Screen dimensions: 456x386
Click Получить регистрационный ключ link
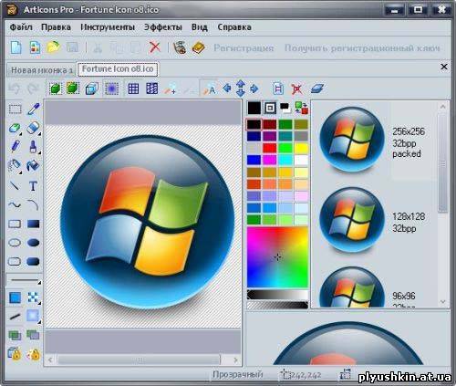click(x=362, y=48)
